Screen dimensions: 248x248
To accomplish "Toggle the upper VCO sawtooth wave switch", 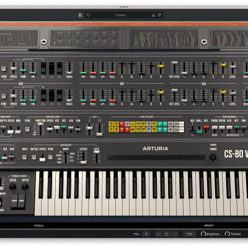I will click(x=60, y=68).
